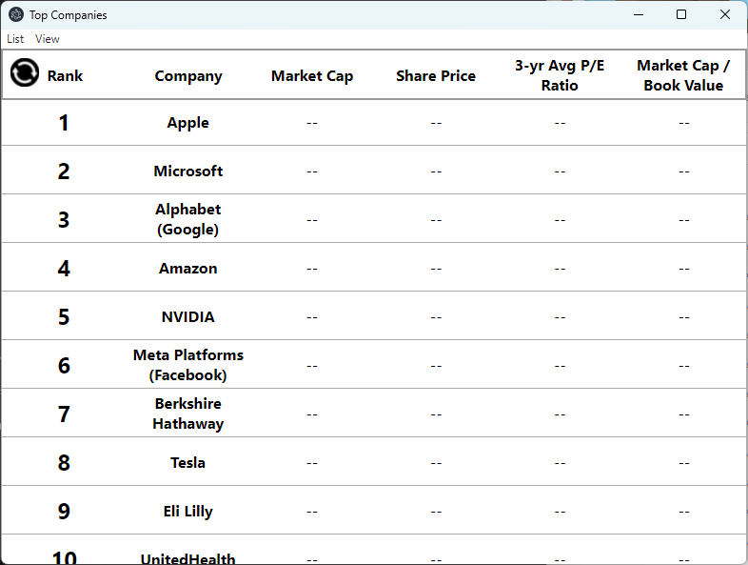The height and width of the screenshot is (565, 748).
Task: Select the Microsoft company name
Action: (188, 172)
